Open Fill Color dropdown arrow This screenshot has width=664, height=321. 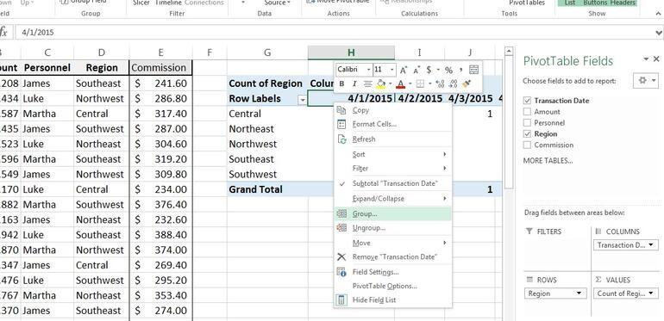coord(390,84)
